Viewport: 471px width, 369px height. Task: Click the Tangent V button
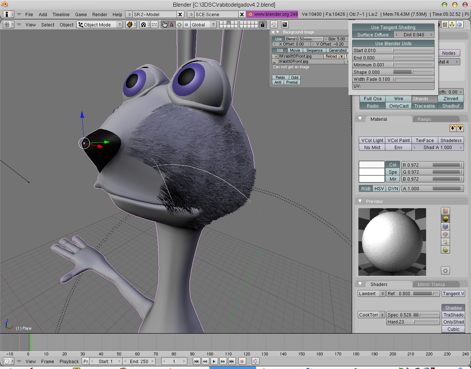click(x=453, y=294)
